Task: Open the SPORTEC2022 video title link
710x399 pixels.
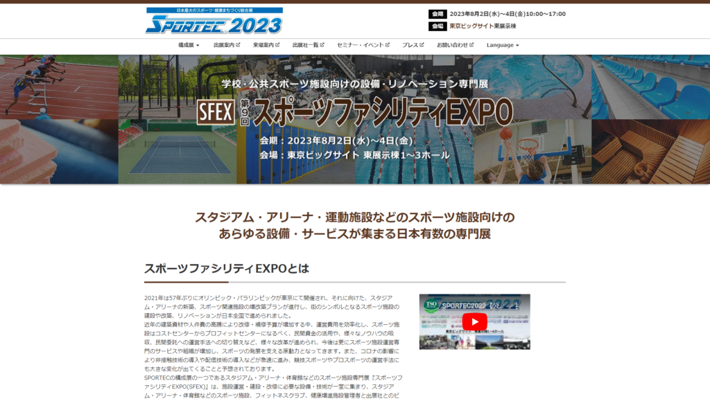Action: (471, 305)
